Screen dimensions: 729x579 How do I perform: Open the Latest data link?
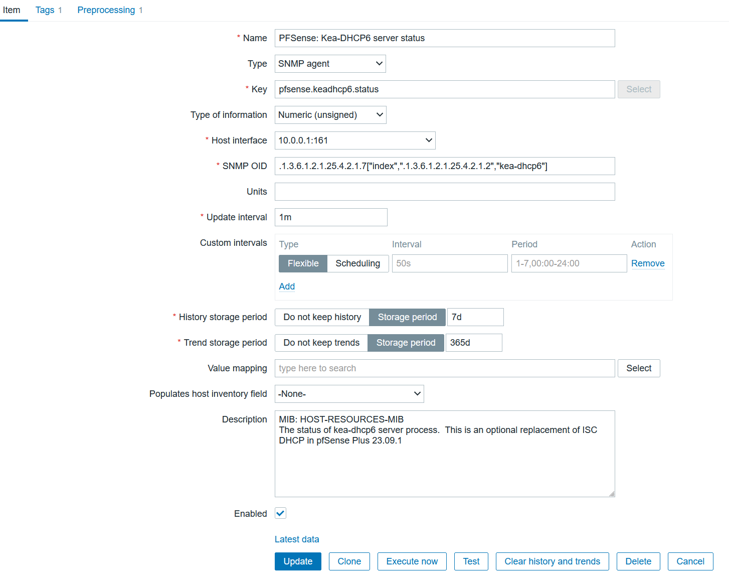click(297, 539)
